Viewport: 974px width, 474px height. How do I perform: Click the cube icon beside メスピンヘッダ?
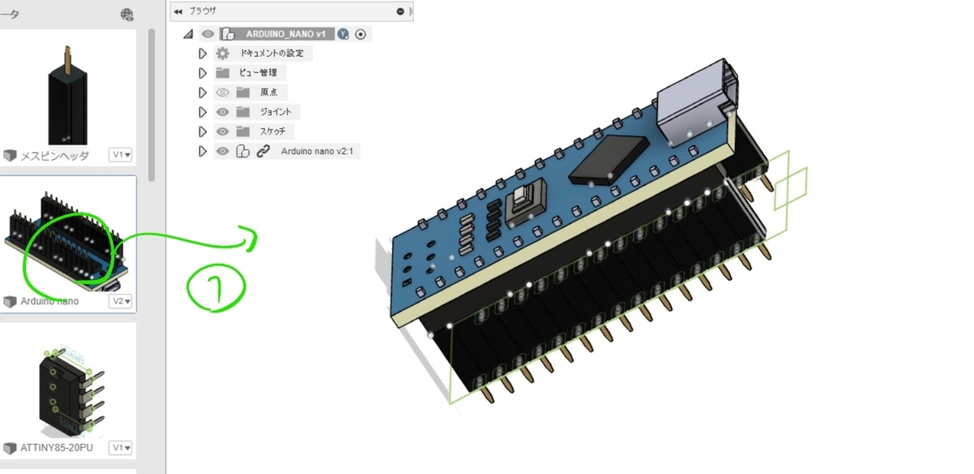click(x=10, y=155)
